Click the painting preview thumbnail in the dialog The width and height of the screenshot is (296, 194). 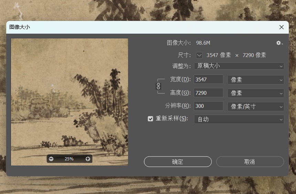[x=70, y=102]
